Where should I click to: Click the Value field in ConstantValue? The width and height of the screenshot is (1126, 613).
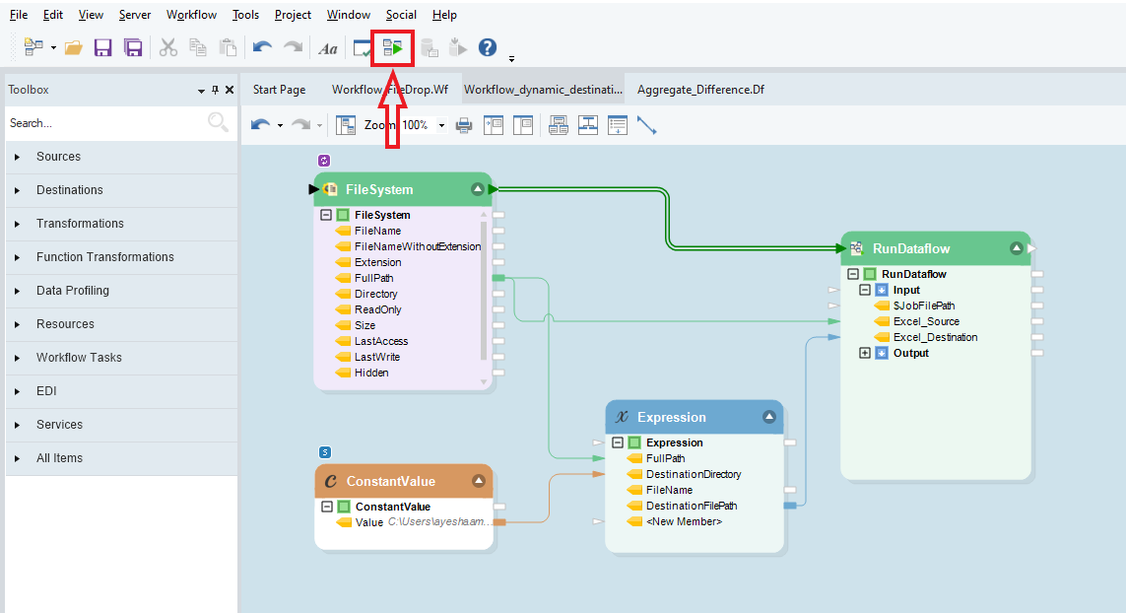[368, 522]
